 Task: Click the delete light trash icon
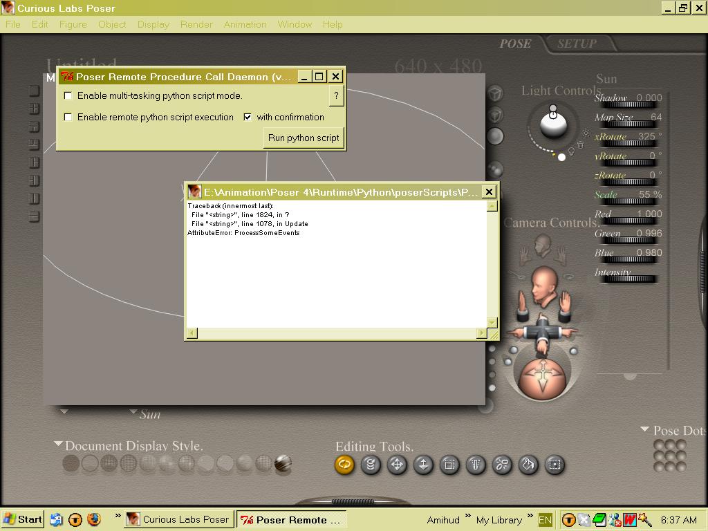coord(580,145)
